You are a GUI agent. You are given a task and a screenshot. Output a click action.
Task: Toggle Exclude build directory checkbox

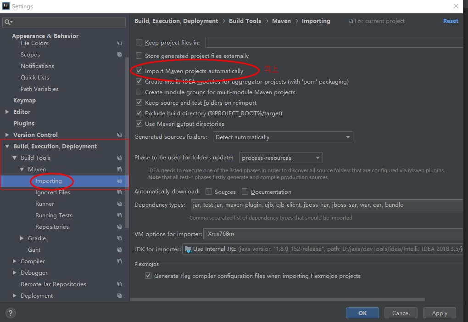[x=139, y=113]
